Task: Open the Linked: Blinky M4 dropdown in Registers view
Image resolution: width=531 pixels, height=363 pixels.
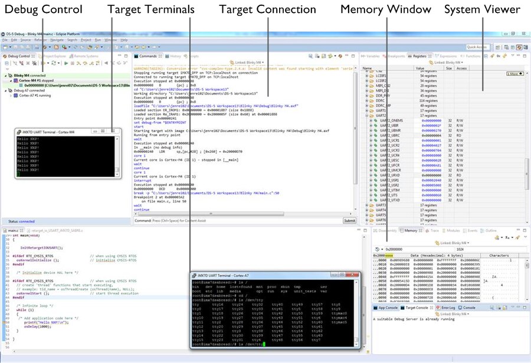Action: click(x=447, y=63)
